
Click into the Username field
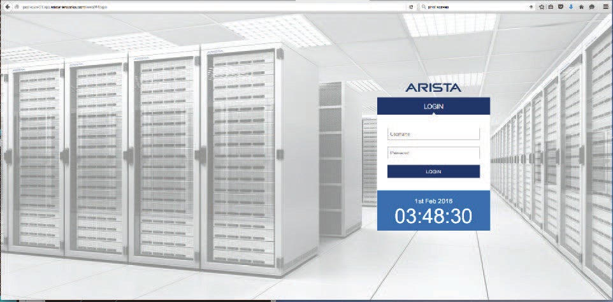click(x=433, y=134)
